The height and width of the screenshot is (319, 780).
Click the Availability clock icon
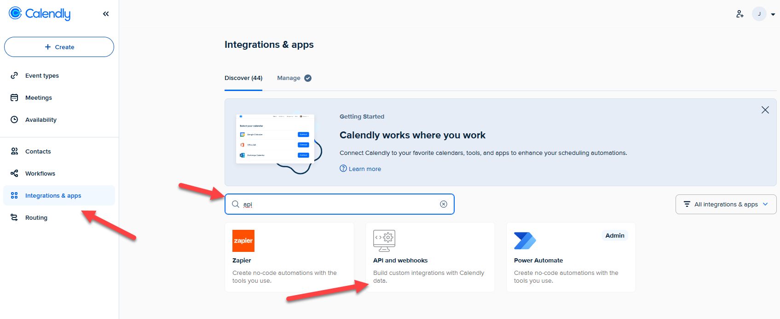(14, 120)
